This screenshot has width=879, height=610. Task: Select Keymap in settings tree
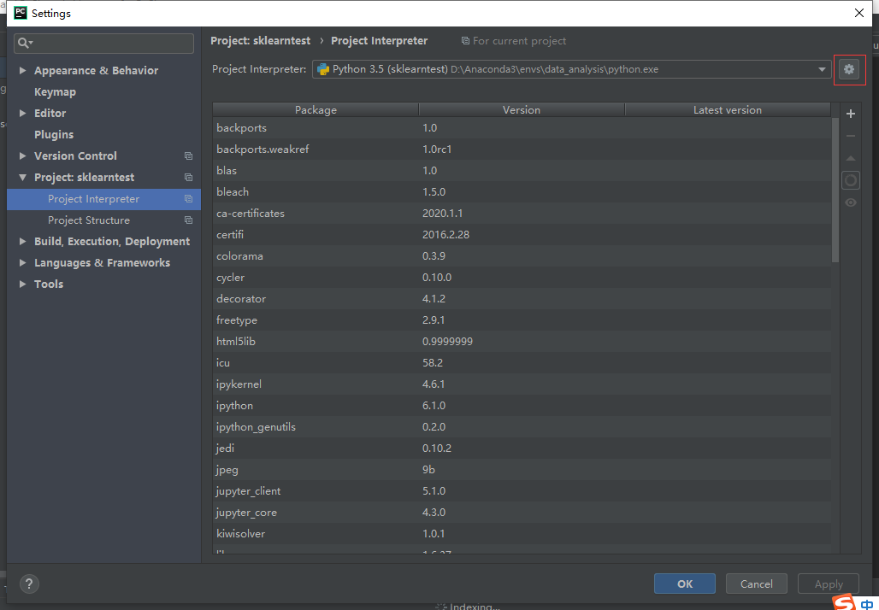55,92
